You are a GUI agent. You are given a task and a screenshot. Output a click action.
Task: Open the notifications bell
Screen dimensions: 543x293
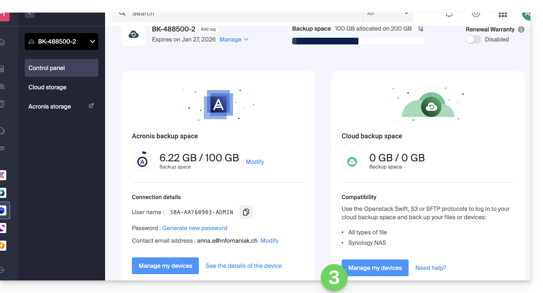(449, 15)
